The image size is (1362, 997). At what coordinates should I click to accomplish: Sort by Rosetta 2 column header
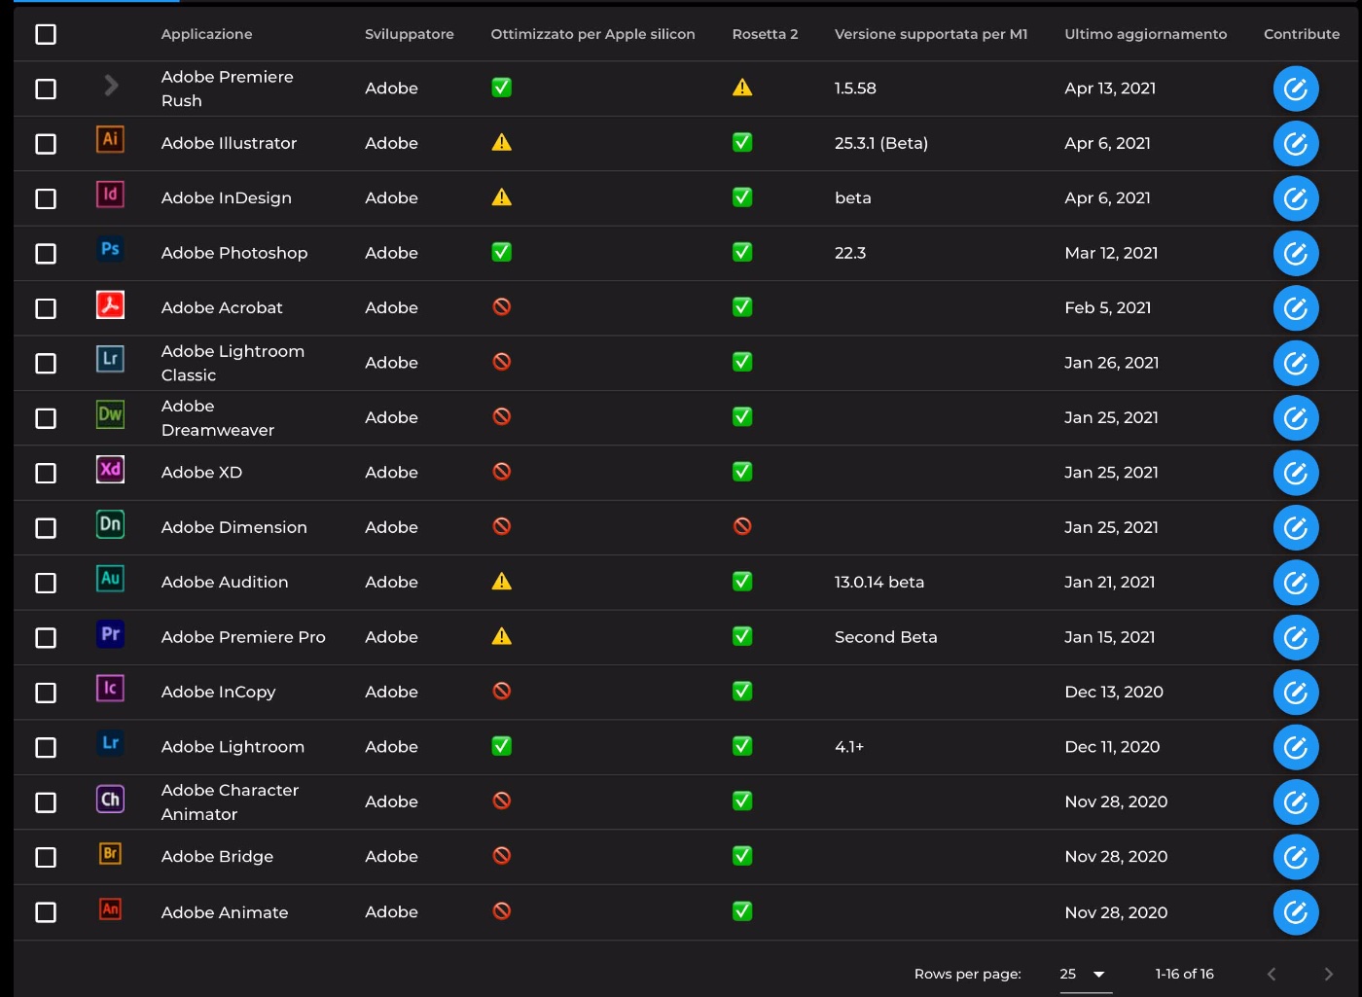coord(765,34)
